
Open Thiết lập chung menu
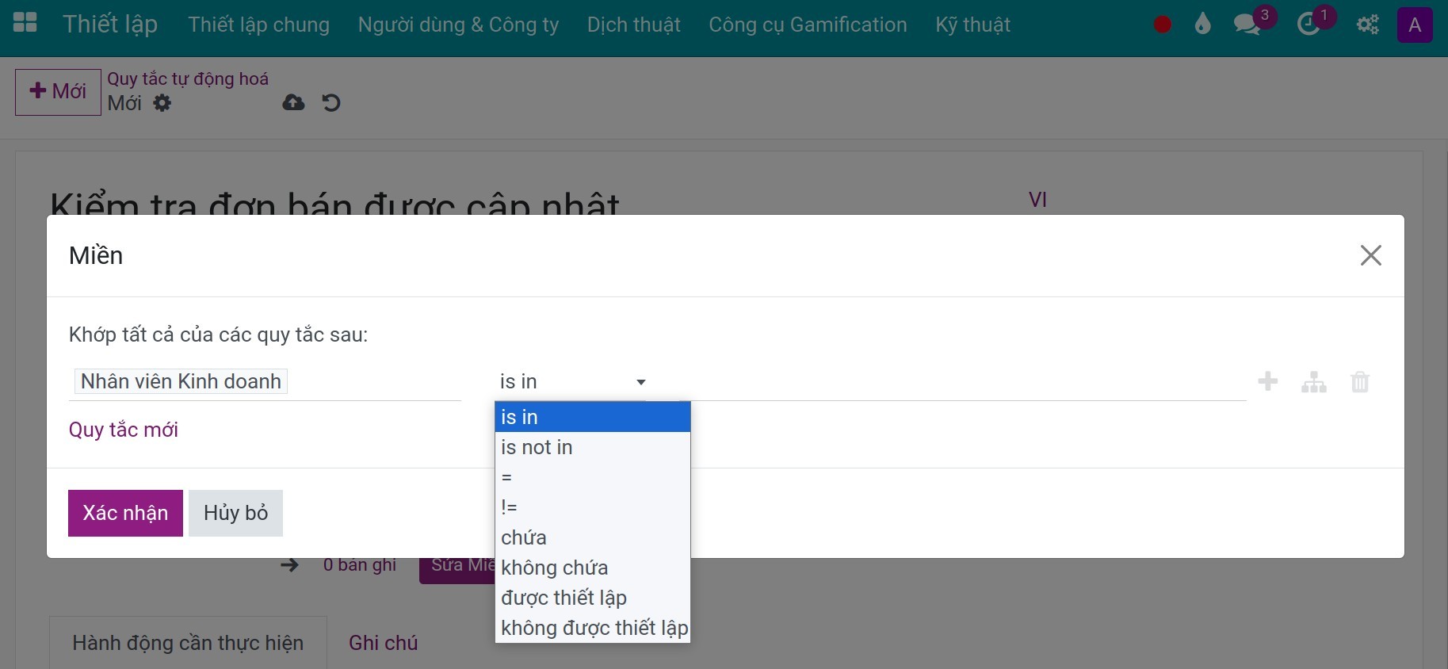pyautogui.click(x=258, y=25)
